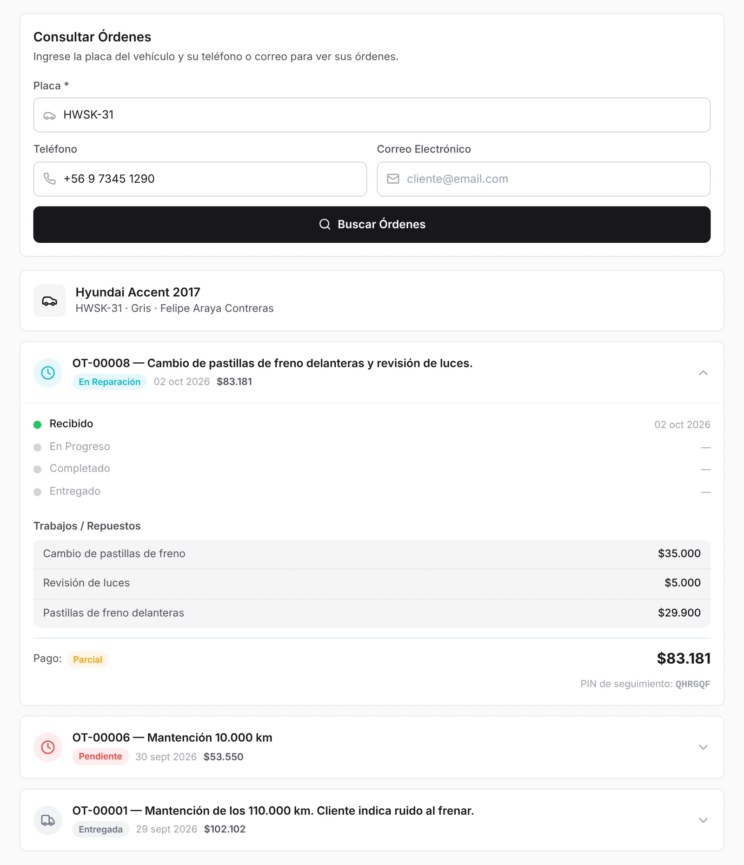This screenshot has height=865, width=744.
Task: Search orders with Buscar Órdenes button
Action: click(372, 224)
